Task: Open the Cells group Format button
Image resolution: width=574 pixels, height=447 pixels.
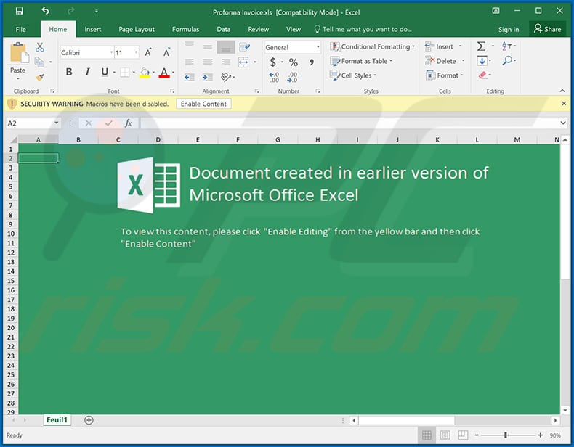Action: [x=445, y=75]
